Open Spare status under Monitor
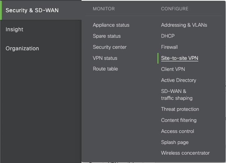 click(107, 36)
